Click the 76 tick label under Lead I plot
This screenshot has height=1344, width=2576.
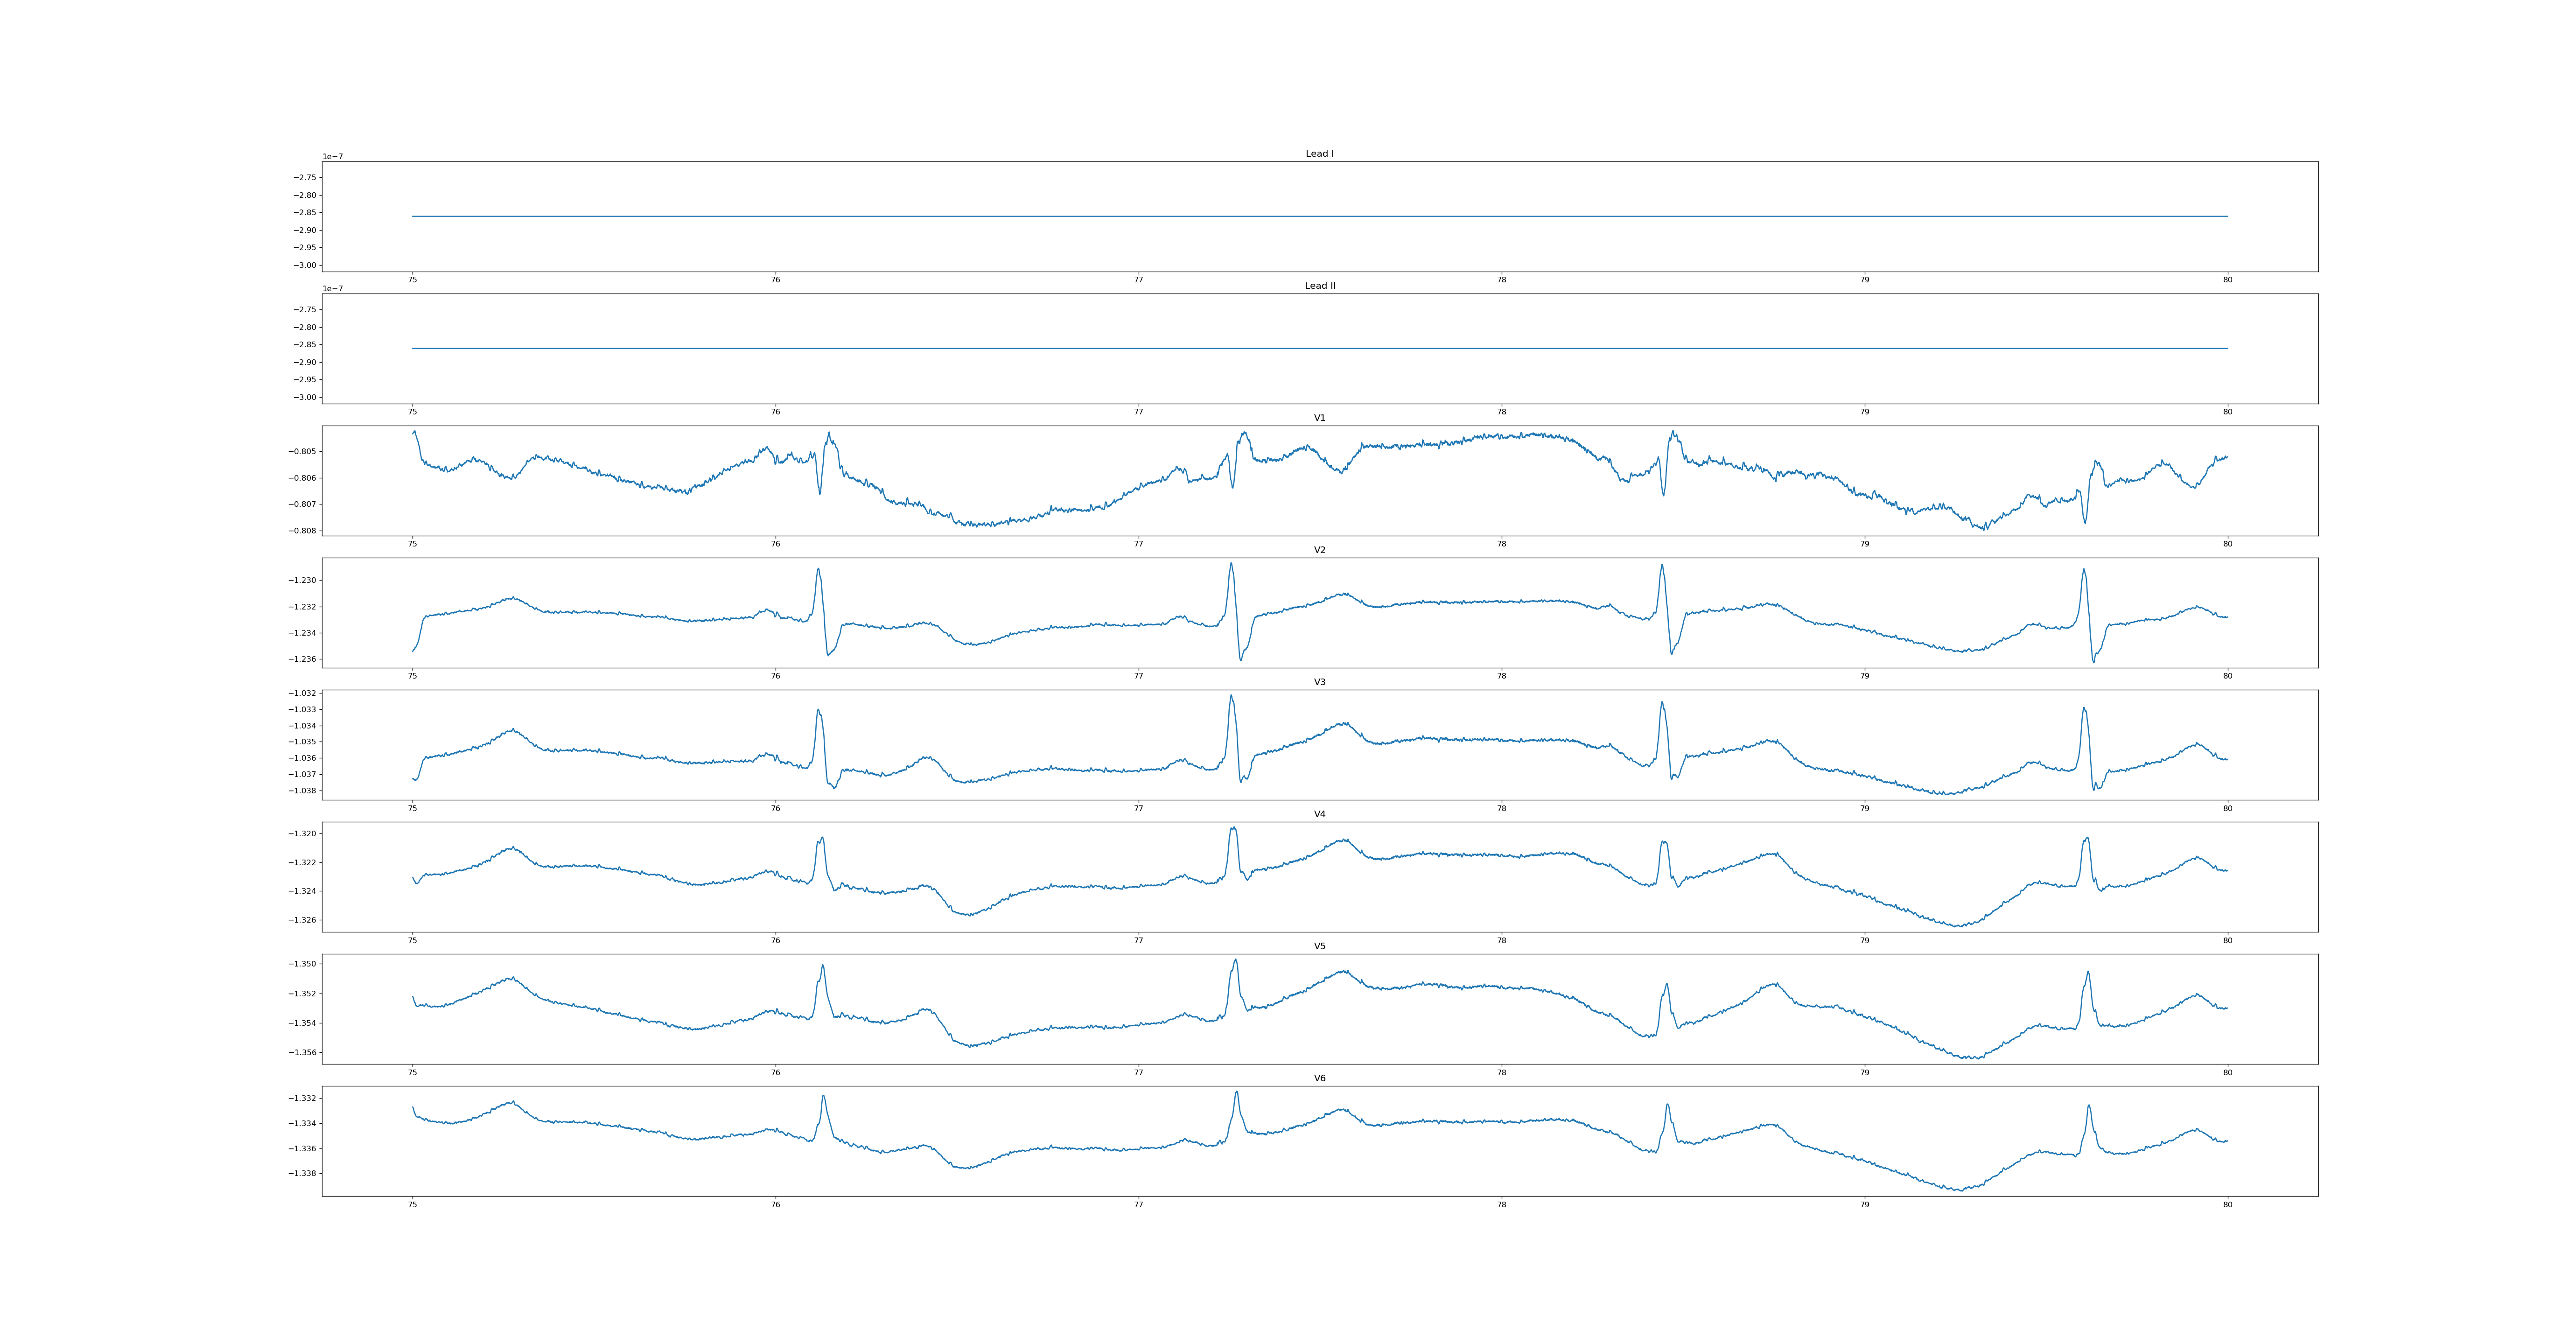tap(775, 280)
